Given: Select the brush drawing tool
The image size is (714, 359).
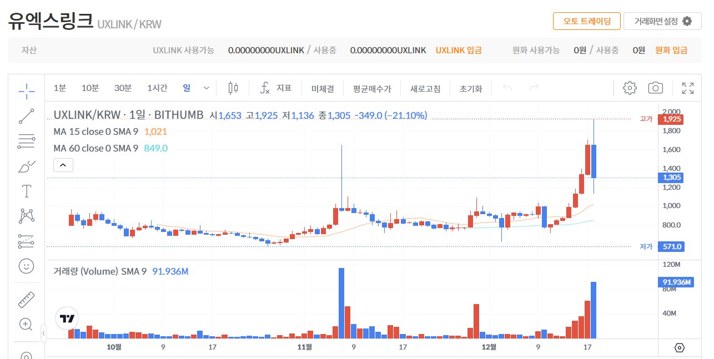Looking at the screenshot, I should coord(26,166).
